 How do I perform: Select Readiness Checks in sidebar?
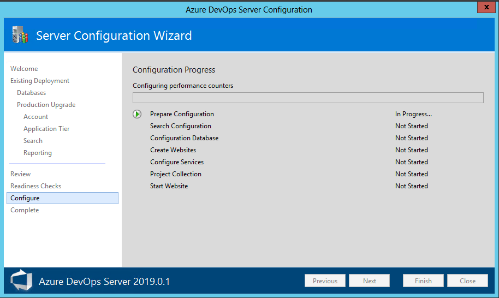pos(35,186)
